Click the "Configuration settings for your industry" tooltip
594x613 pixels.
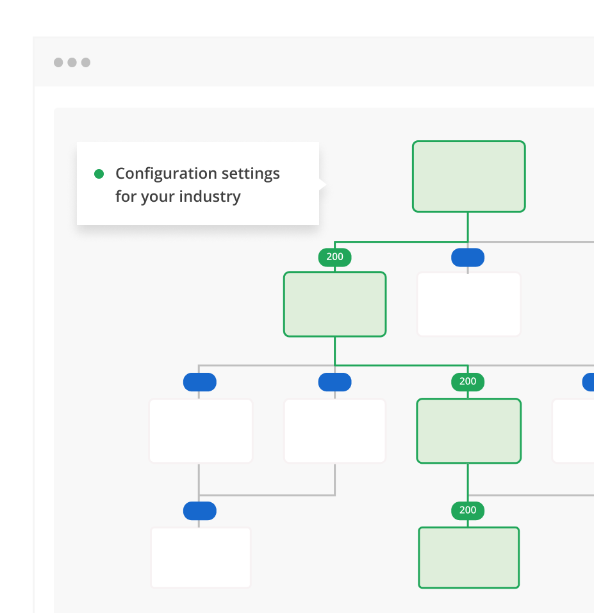point(197,184)
